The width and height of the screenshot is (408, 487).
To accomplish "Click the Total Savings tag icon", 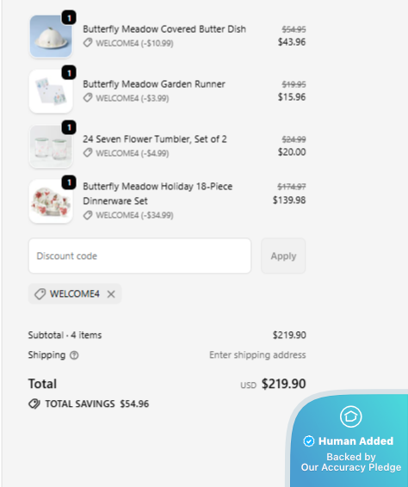I will pos(34,404).
